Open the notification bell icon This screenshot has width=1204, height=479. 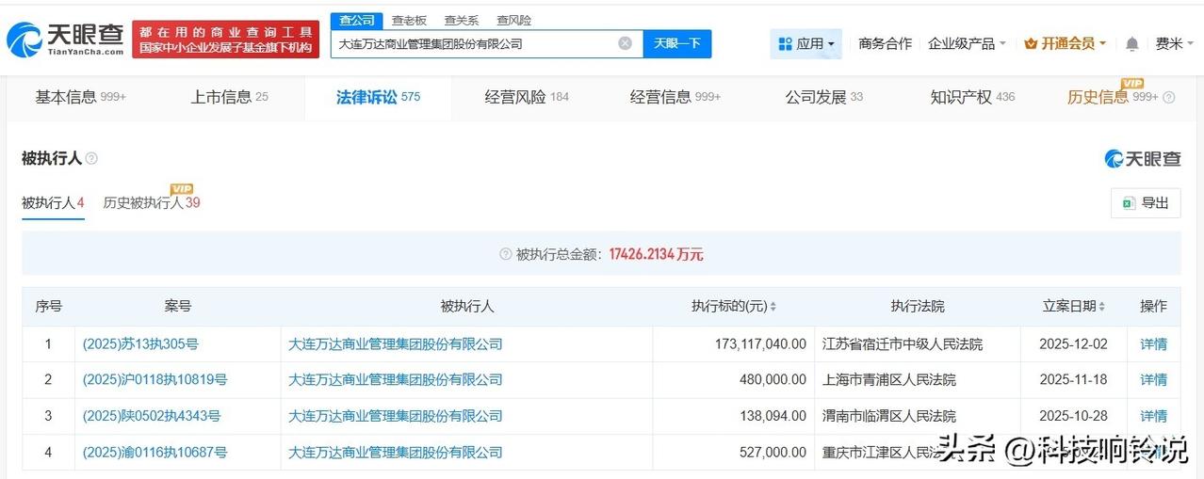point(1131,43)
